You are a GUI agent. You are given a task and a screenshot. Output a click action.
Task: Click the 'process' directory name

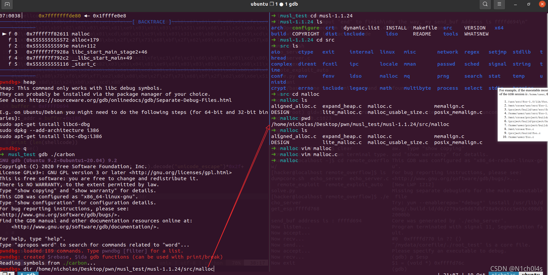[447, 88]
